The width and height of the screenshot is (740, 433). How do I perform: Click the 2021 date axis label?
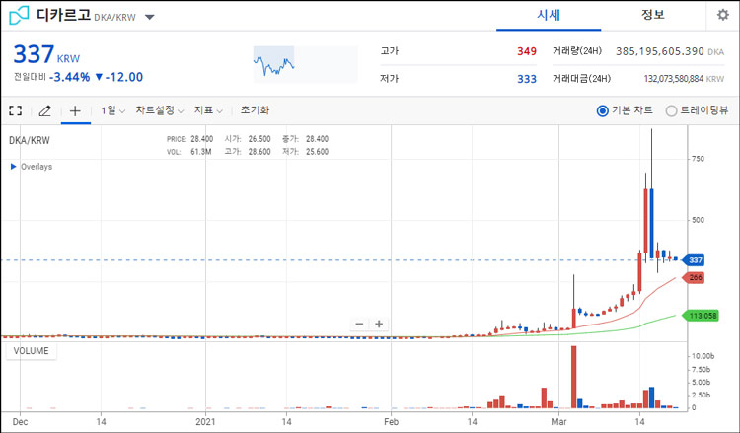coord(205,422)
